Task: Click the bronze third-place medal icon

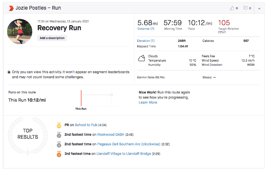Action: [x=58, y=154]
